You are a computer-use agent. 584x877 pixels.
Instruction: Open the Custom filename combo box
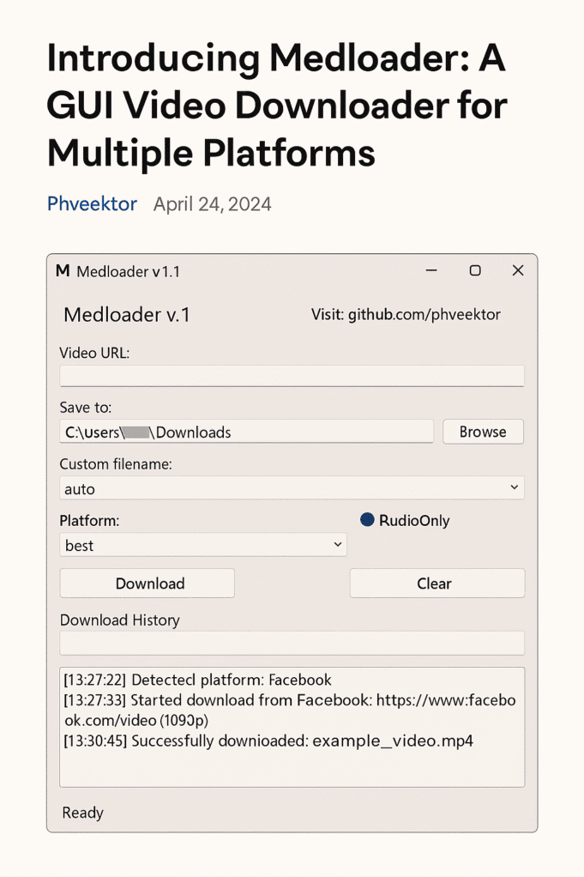point(292,488)
